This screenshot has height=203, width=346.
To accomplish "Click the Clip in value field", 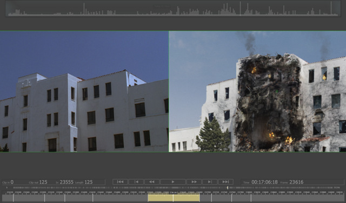I will coord(12,182).
